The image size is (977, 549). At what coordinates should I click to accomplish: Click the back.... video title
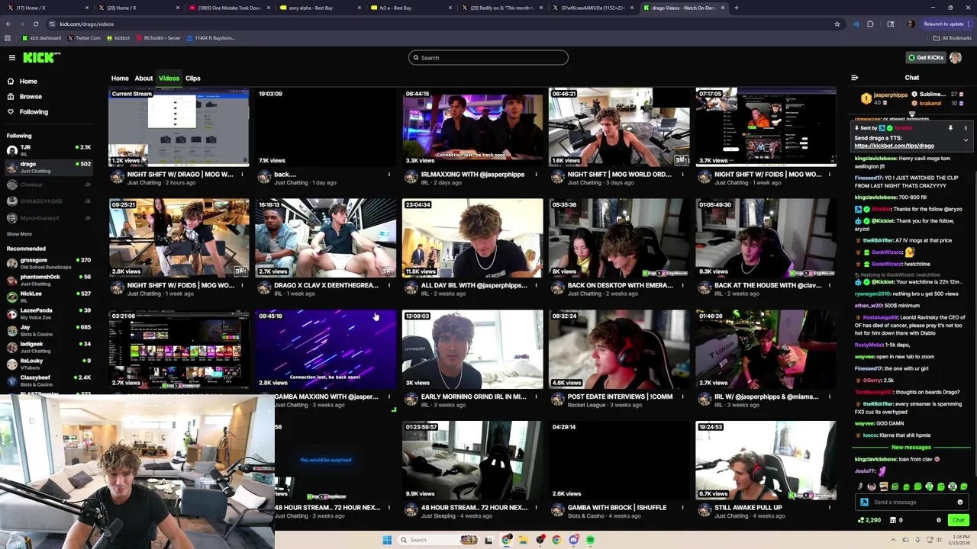285,175
